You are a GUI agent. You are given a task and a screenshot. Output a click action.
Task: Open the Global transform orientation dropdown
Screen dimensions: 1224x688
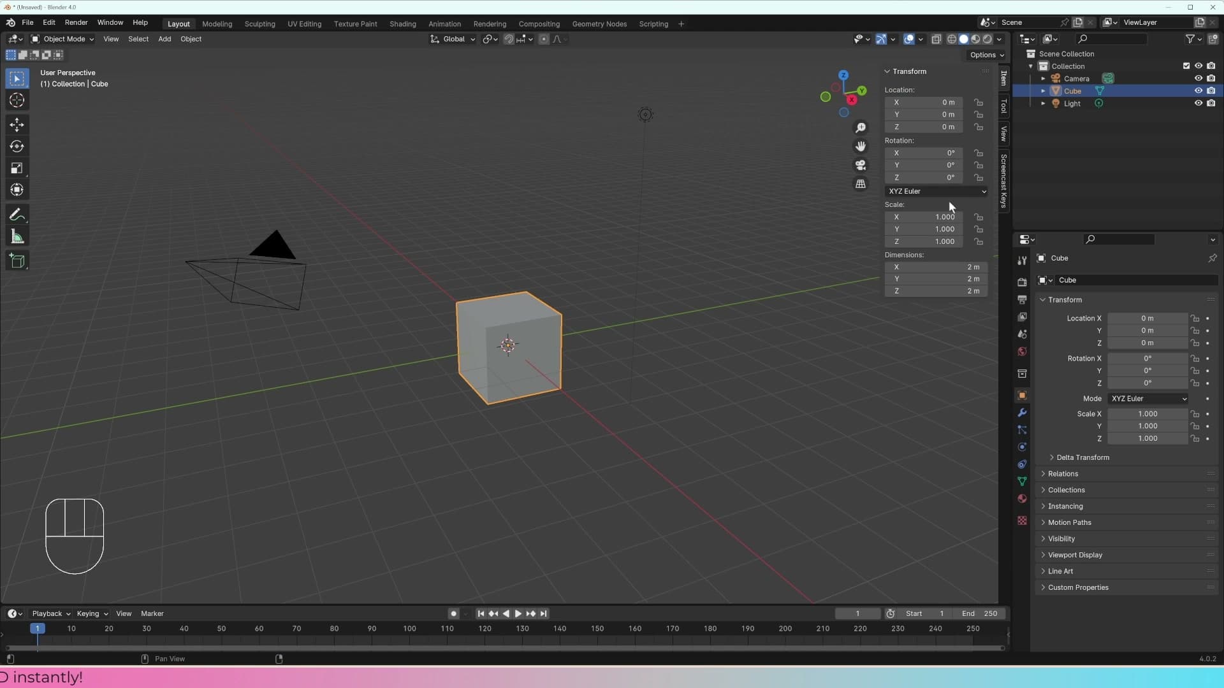tap(453, 39)
